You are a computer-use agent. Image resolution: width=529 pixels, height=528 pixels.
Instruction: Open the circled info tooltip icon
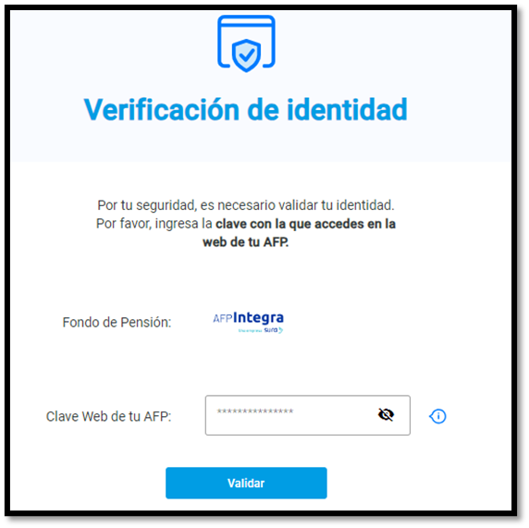[x=437, y=416]
